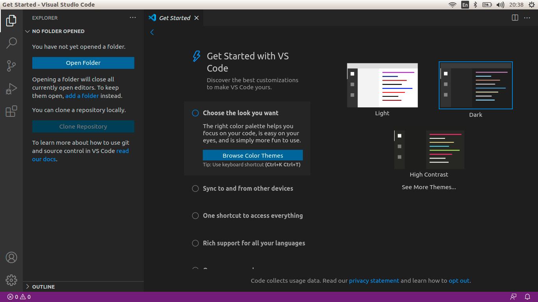The width and height of the screenshot is (538, 302).
Task: Click the battery icon in system tray
Action: (x=487, y=5)
